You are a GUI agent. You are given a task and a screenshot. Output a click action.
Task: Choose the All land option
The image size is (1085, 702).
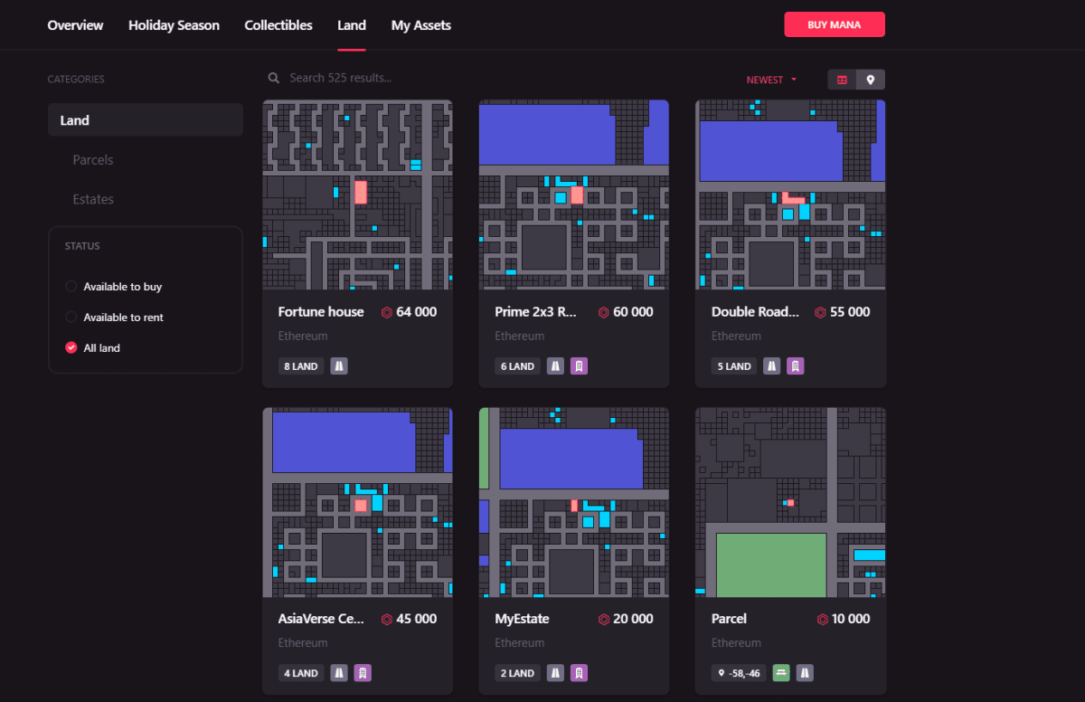pos(71,347)
